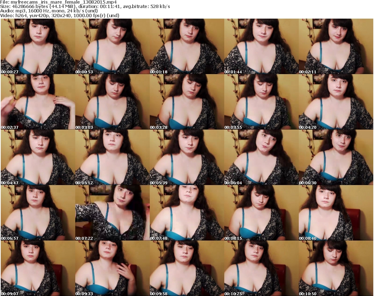Screen dimensions: 374x296
Task: Click the thumbnail stamped 00:03:55
Action: click(x=262, y=102)
